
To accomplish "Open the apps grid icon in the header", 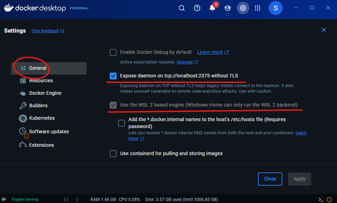I will pyautogui.click(x=258, y=8).
